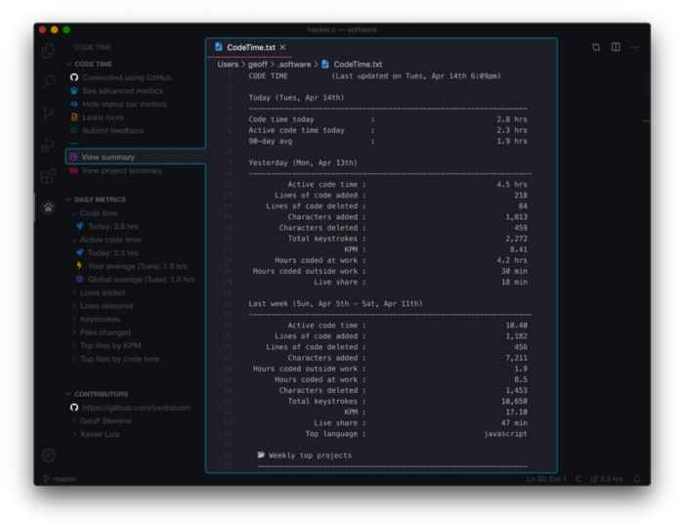Click the master branch in status bar
This screenshot has height=530, width=684.
[x=61, y=479]
